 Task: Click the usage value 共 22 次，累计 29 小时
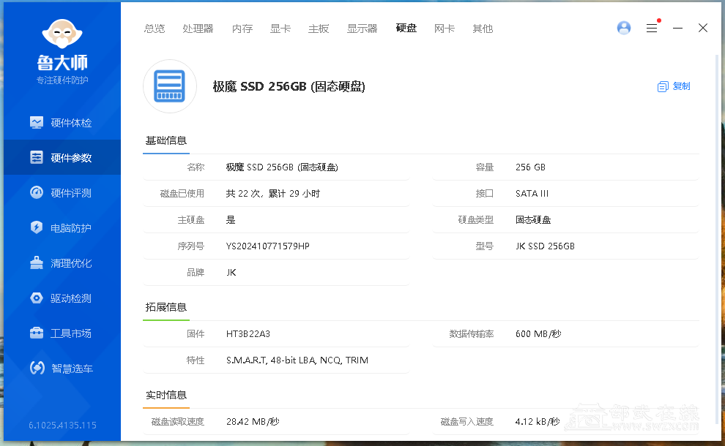(x=273, y=194)
